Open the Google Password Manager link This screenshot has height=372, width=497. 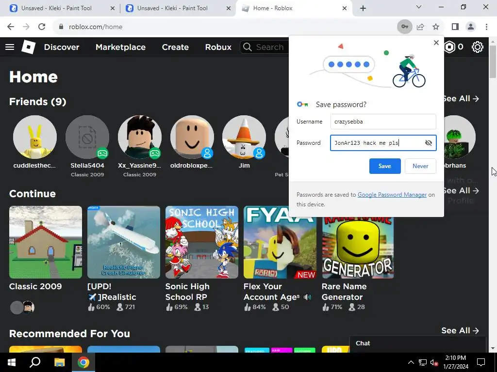point(392,195)
